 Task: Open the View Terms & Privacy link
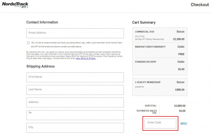click(86, 58)
